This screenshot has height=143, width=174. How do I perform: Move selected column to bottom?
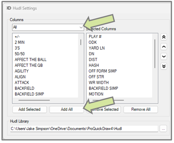[164, 66]
